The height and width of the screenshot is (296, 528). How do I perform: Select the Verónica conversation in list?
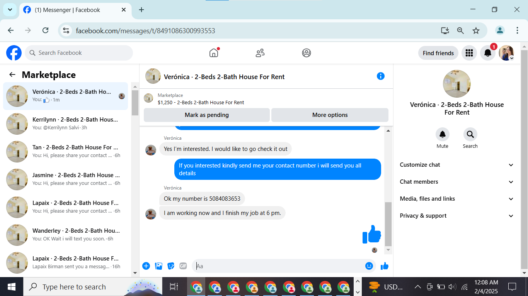point(66,96)
